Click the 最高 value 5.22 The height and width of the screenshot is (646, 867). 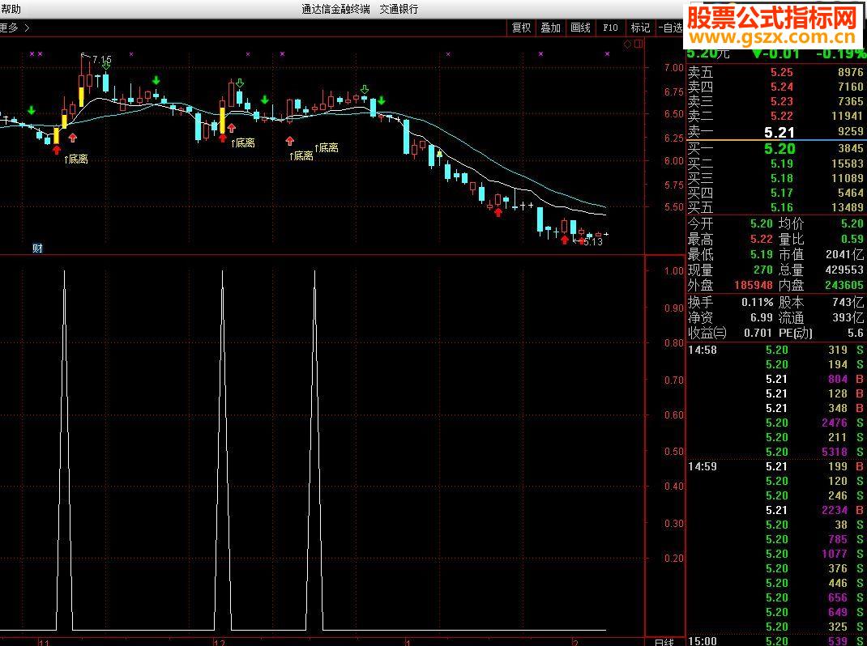pyautogui.click(x=762, y=240)
